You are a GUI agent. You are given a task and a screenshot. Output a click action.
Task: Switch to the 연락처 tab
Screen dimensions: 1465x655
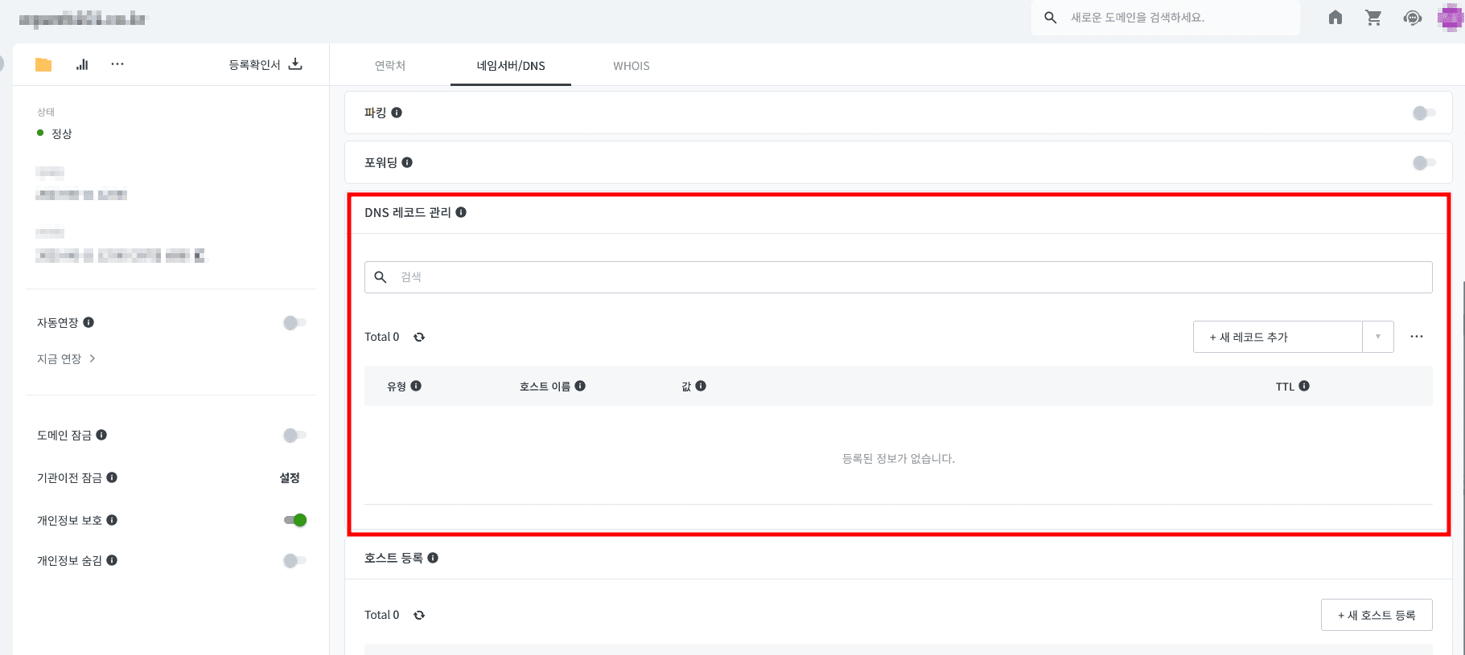tap(390, 66)
